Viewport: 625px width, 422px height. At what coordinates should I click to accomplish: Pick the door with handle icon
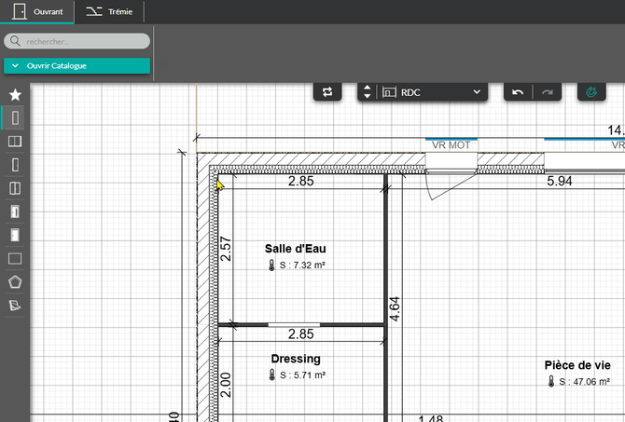tap(15, 165)
